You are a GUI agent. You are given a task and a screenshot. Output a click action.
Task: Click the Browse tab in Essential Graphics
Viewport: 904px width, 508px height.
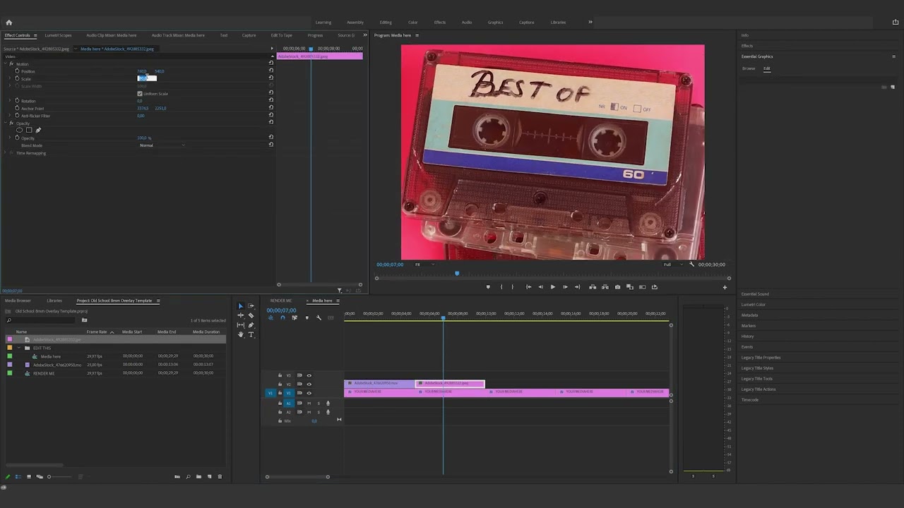tap(749, 68)
